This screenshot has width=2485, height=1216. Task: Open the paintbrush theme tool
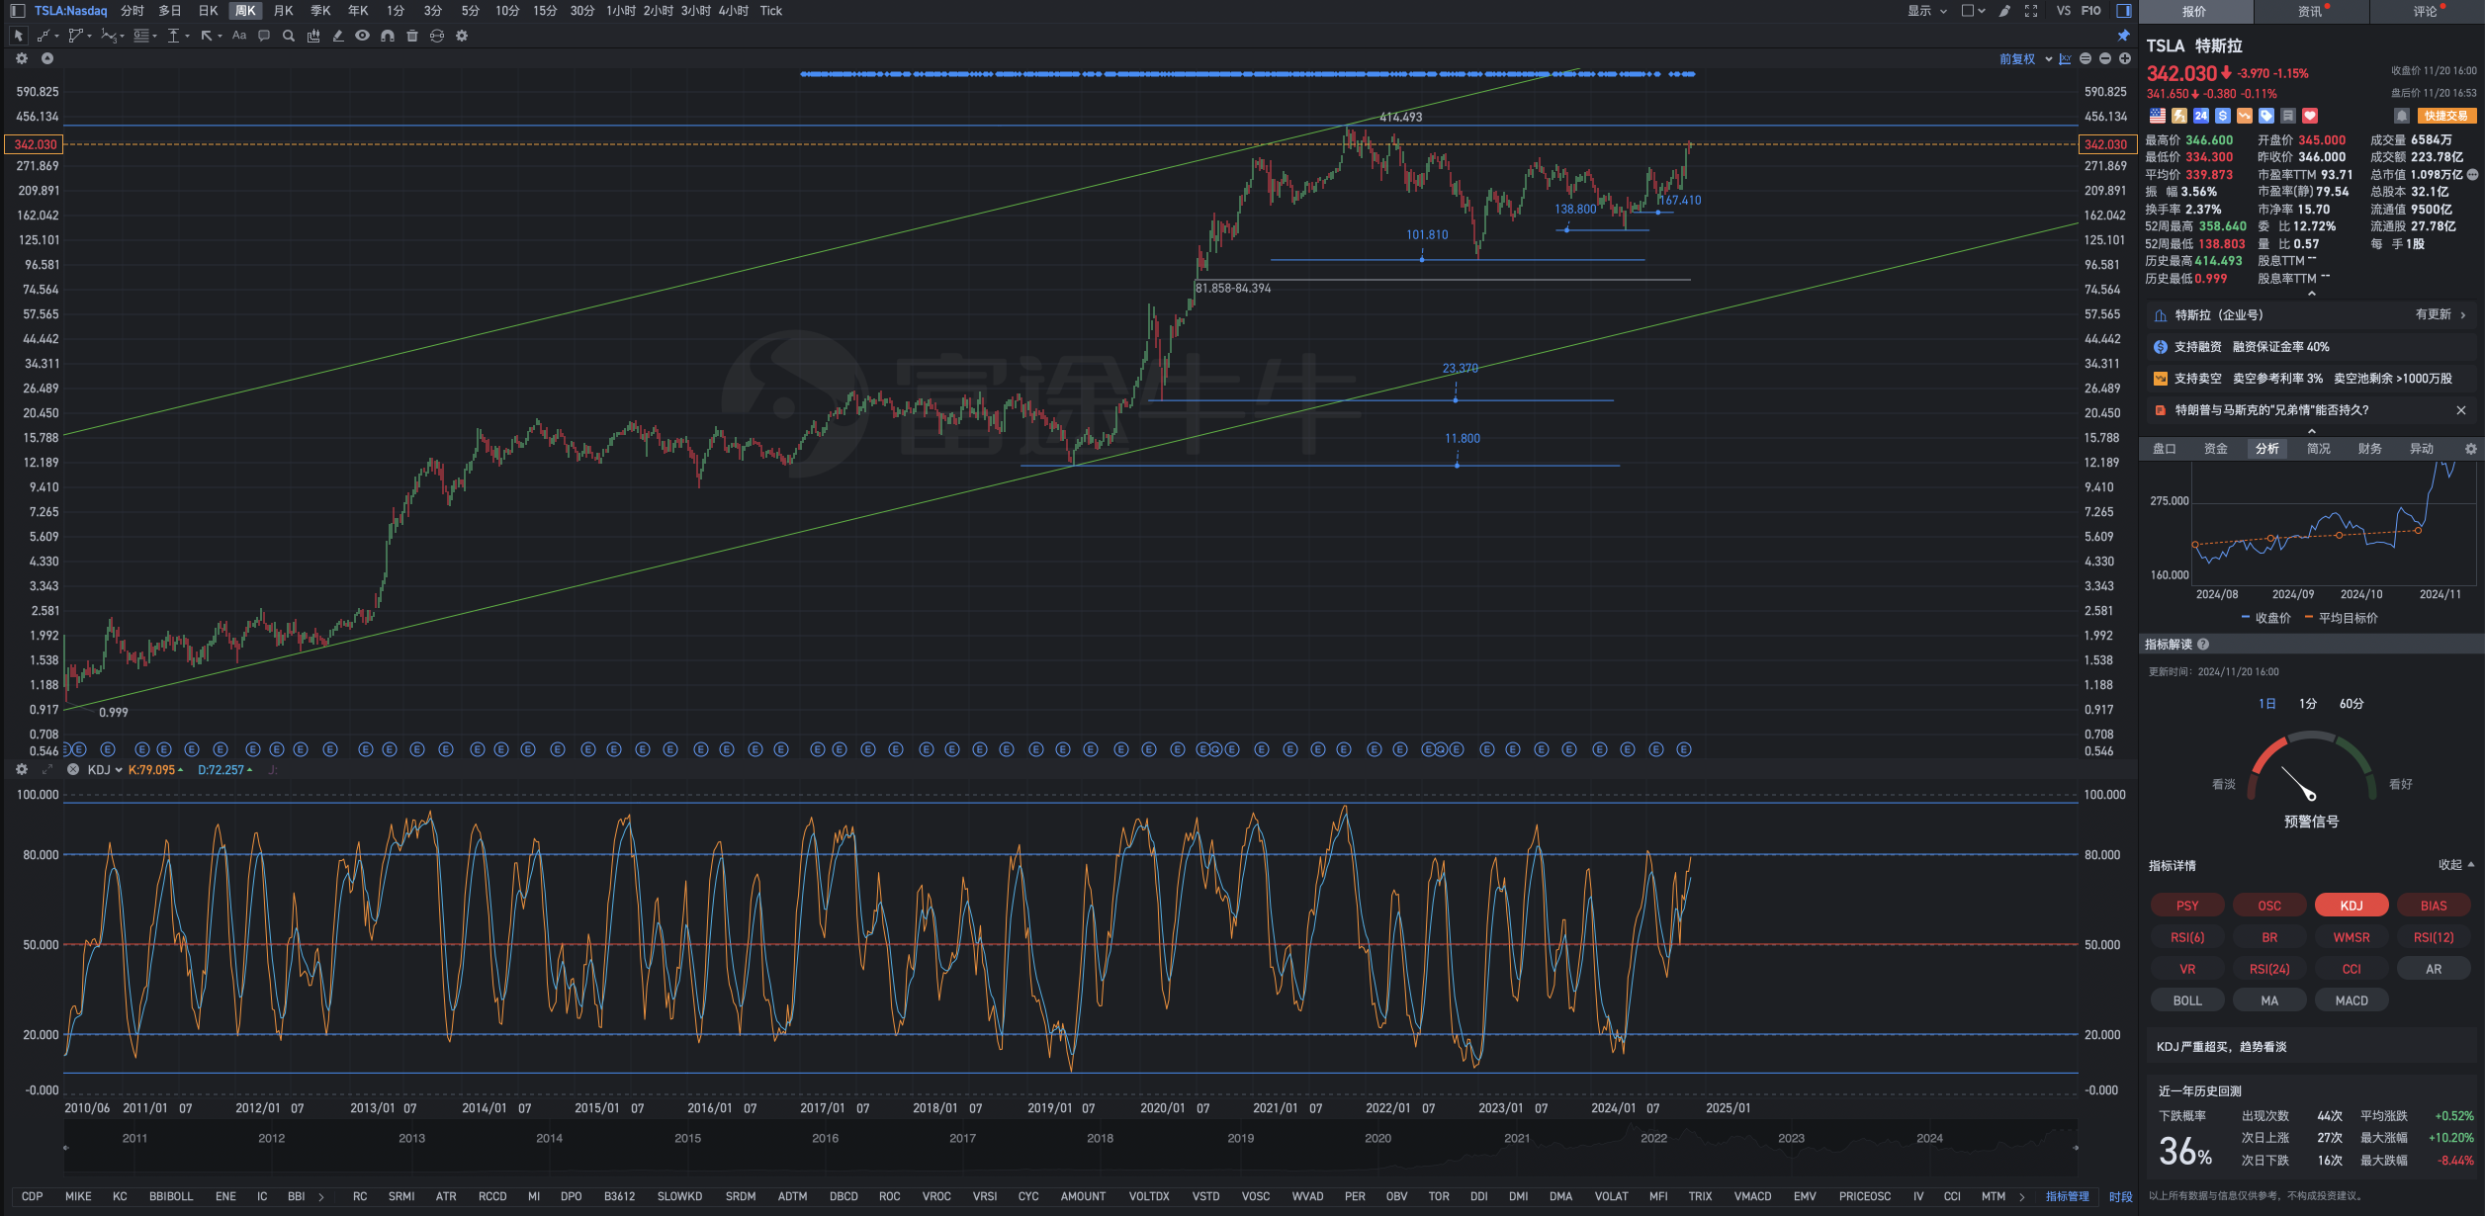point(2004,11)
